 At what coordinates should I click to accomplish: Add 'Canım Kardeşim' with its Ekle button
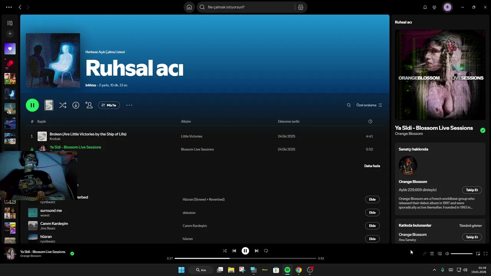coord(372,226)
